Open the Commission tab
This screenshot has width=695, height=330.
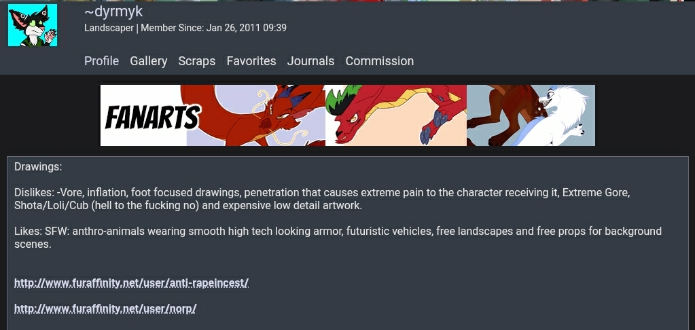pyautogui.click(x=379, y=60)
